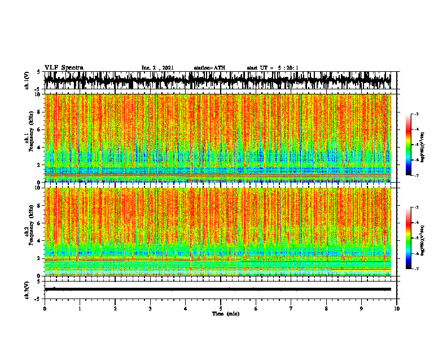Click the "8" kHz tick on ch.1 frequency axis
The width and height of the screenshot is (447, 346).
click(x=40, y=112)
